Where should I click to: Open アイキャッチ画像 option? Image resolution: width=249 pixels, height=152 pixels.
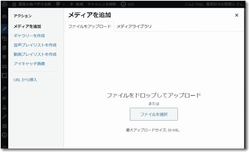click(x=30, y=64)
